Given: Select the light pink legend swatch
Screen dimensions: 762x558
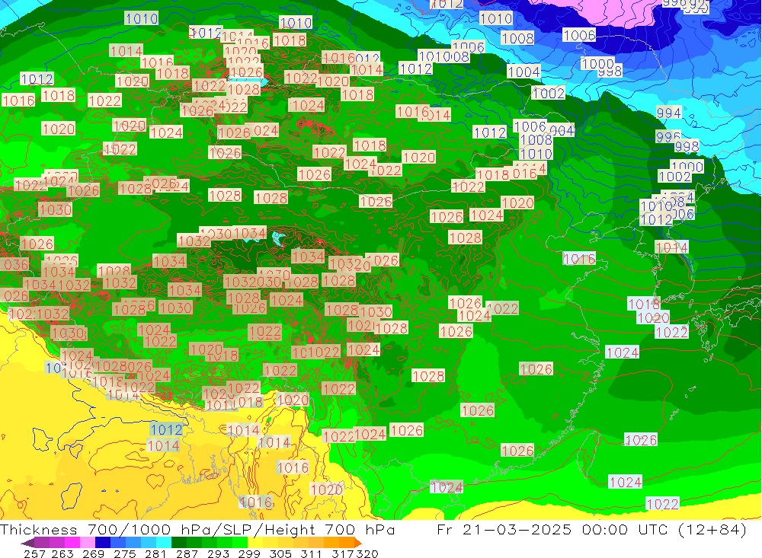Looking at the screenshot, I should point(88,542).
